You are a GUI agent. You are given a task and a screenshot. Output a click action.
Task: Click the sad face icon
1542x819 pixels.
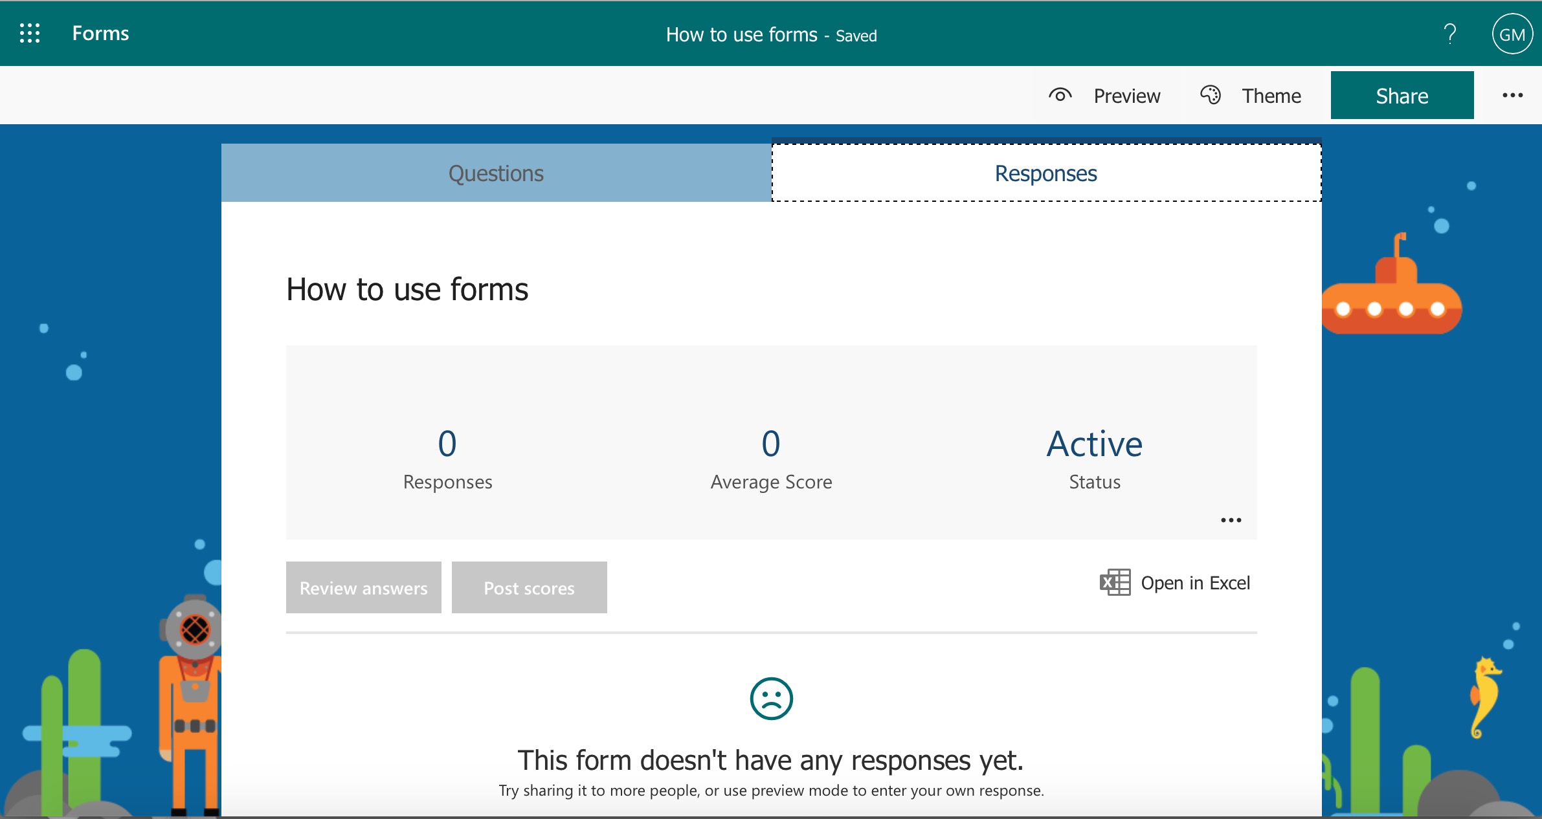coord(771,699)
